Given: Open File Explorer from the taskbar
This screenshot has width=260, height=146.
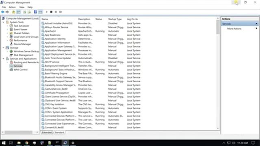Looking at the screenshot, I should (19, 143).
